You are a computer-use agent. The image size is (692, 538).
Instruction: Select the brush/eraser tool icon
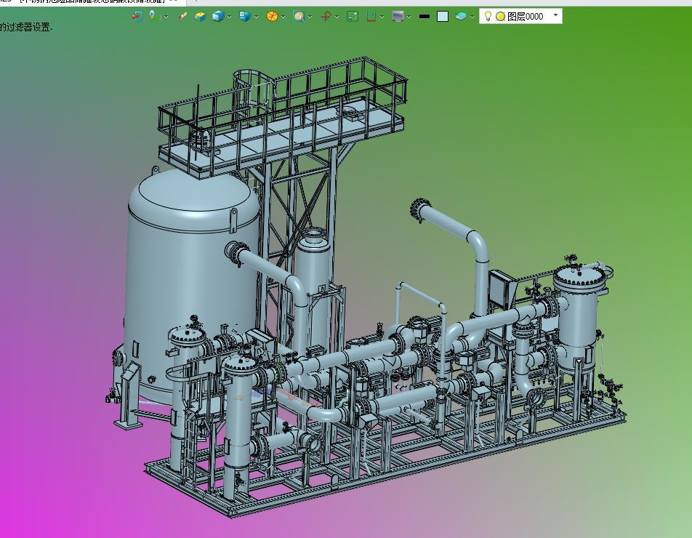[x=182, y=16]
